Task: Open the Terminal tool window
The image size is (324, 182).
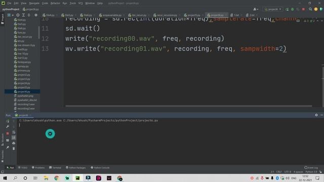Action: pyautogui.click(x=55, y=167)
